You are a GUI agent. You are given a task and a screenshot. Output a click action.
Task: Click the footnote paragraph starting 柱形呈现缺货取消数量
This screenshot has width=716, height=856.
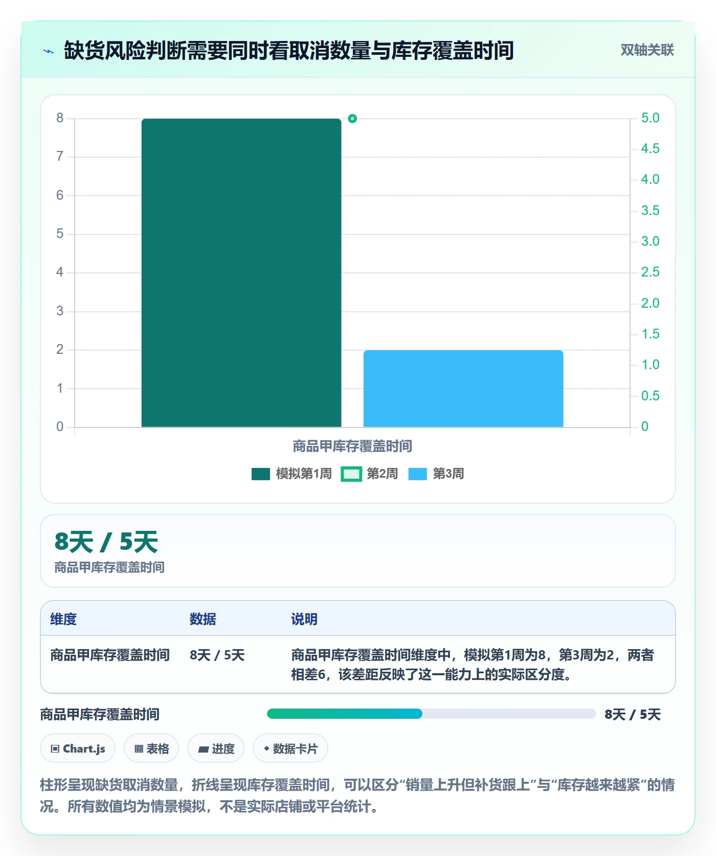(x=357, y=796)
